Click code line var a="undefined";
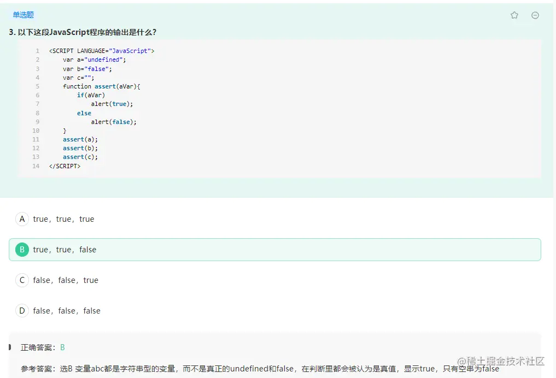Image resolution: width=556 pixels, height=378 pixels. (95, 60)
